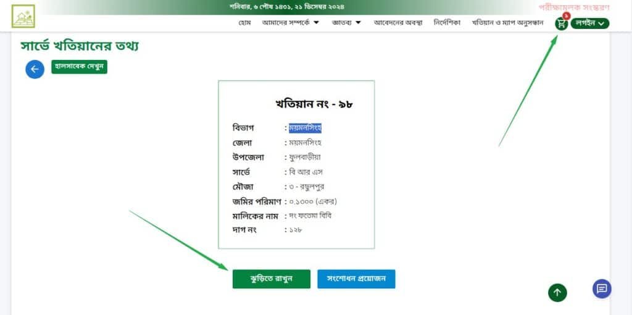The height and width of the screenshot is (315, 632).
Task: Click the পরীক্ষামূলক সংস্করণ label
Action: [x=574, y=7]
